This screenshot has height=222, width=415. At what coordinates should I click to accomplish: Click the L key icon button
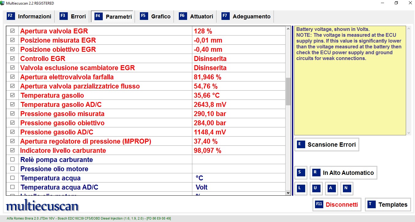click(x=301, y=188)
